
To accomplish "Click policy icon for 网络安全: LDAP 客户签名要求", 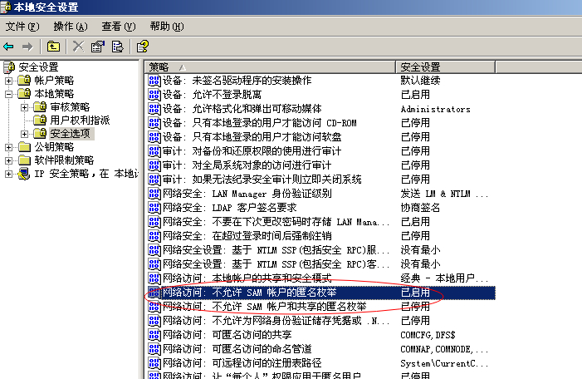I will pyautogui.click(x=154, y=207).
